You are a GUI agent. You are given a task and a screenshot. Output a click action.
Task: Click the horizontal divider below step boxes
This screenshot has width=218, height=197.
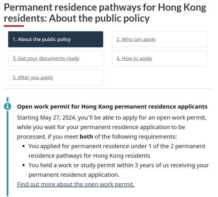click(107, 88)
